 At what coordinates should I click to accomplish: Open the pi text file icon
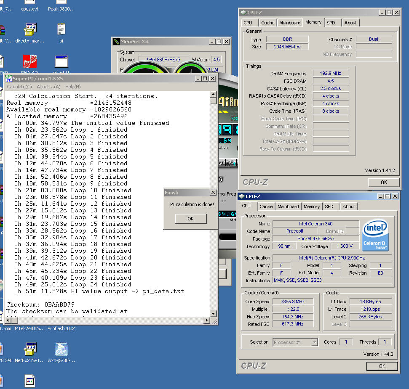61,29
